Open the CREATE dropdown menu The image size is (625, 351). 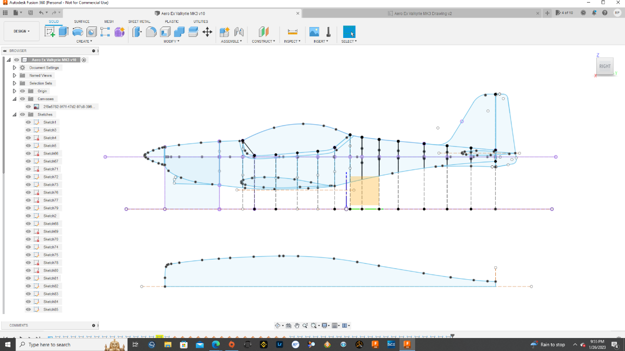tap(84, 41)
